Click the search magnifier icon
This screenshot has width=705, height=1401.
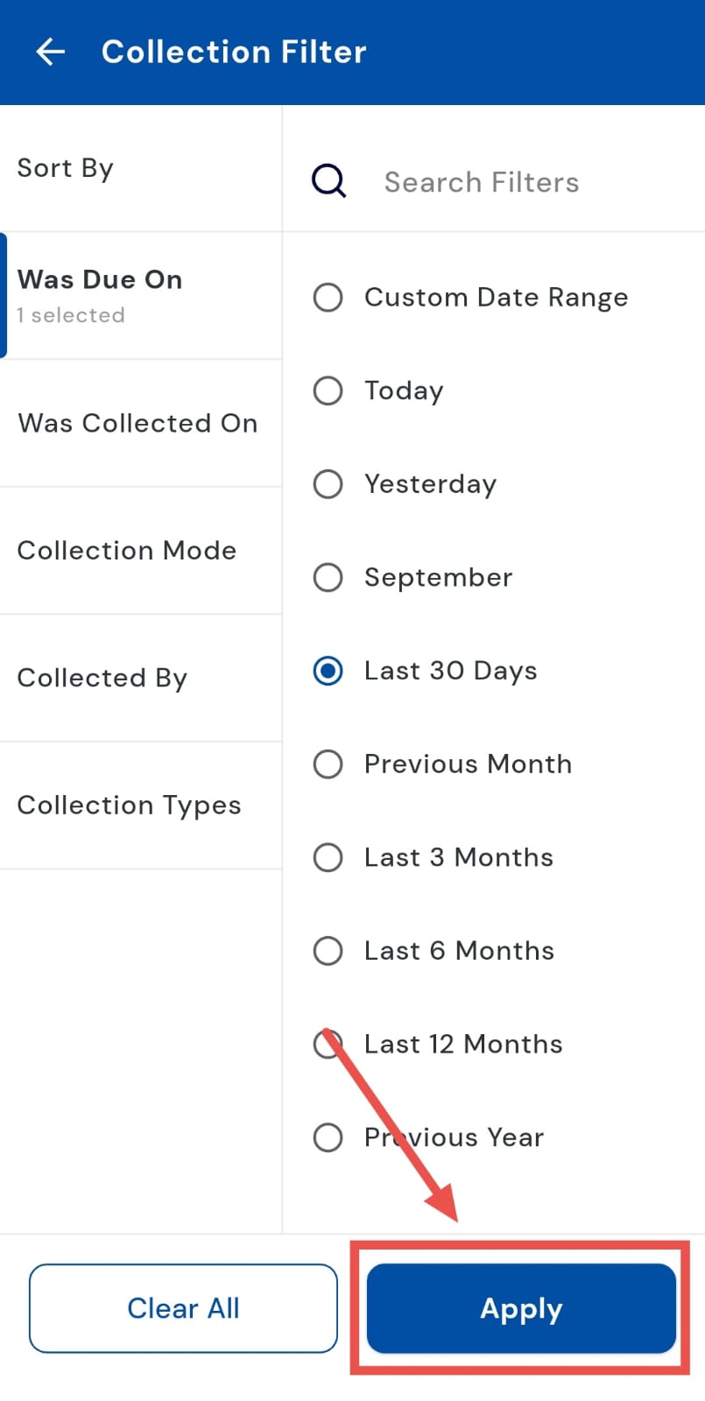[x=329, y=181]
